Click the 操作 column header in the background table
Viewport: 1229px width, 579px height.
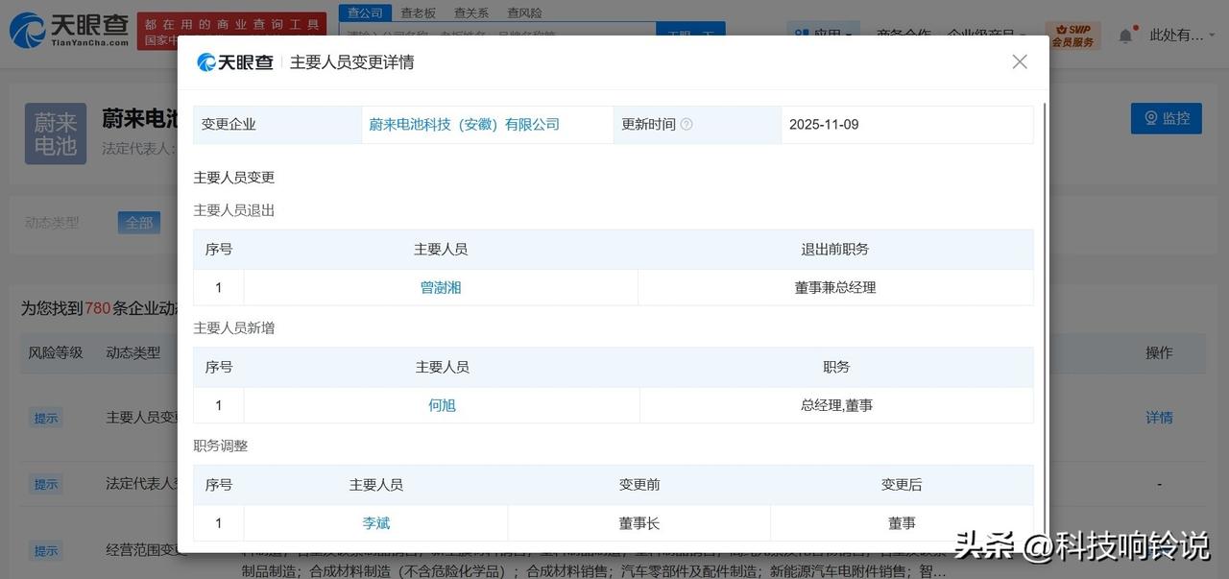click(x=1159, y=352)
